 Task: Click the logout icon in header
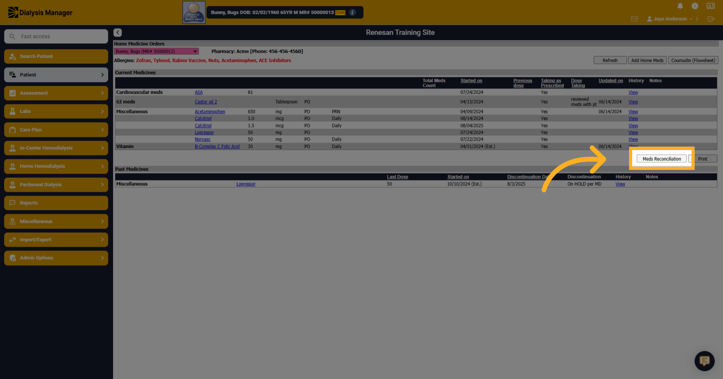coord(711,19)
